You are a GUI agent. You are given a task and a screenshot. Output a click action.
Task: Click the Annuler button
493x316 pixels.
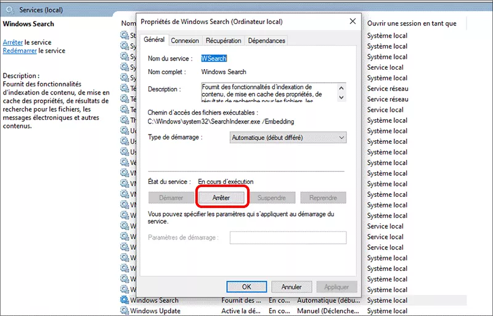[x=291, y=287]
